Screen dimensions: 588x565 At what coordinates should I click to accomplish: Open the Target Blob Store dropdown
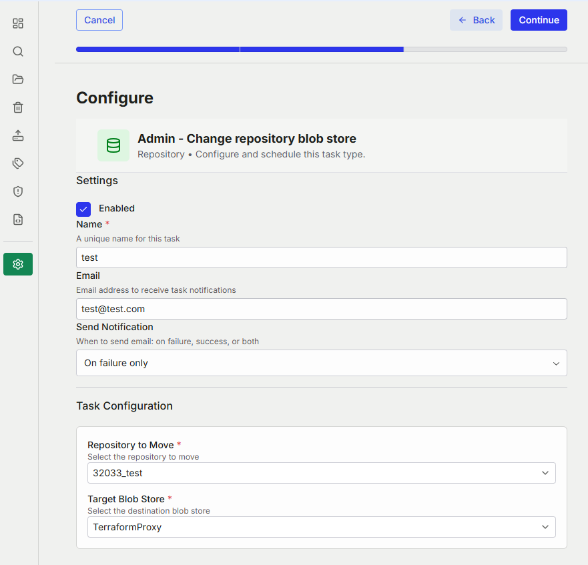click(x=322, y=527)
